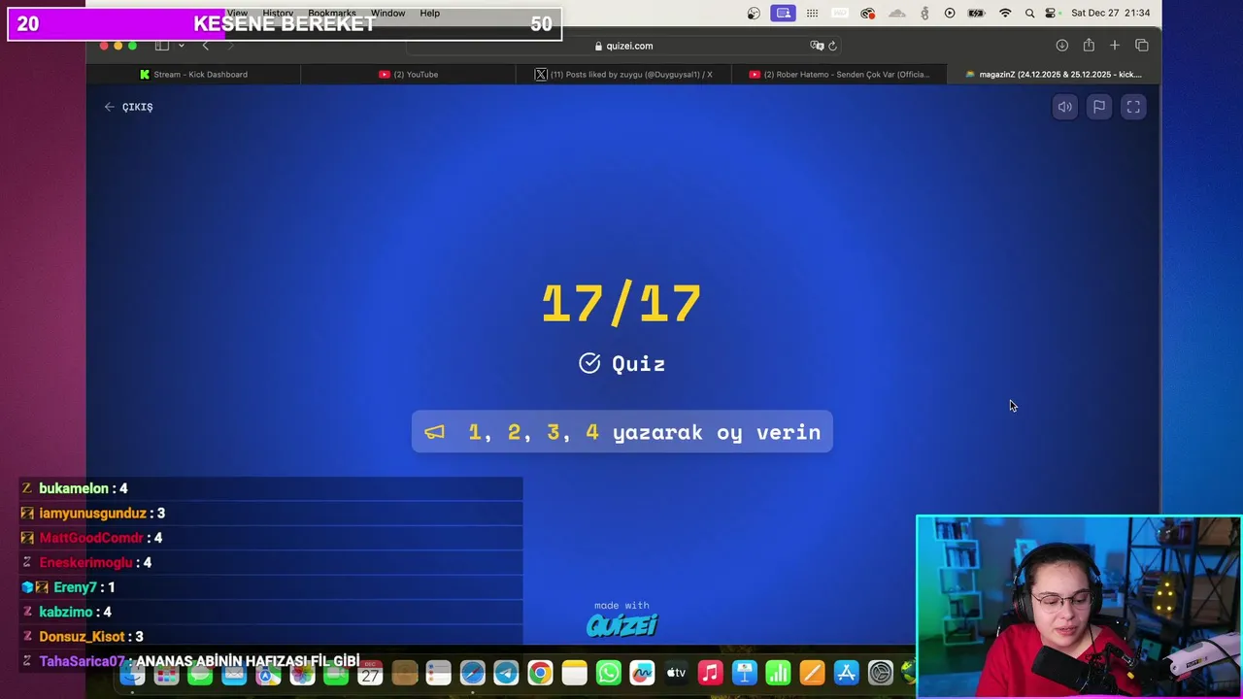Screen dimensions: 1243x699
Task: Open Freeform from the dock
Action: coord(642,673)
